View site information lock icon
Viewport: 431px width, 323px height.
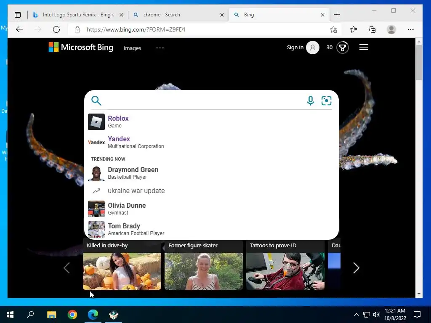(x=77, y=29)
